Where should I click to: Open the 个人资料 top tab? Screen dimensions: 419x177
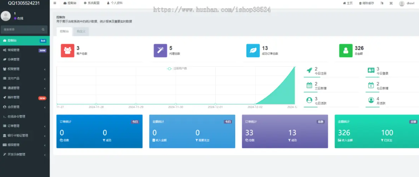point(115,3)
